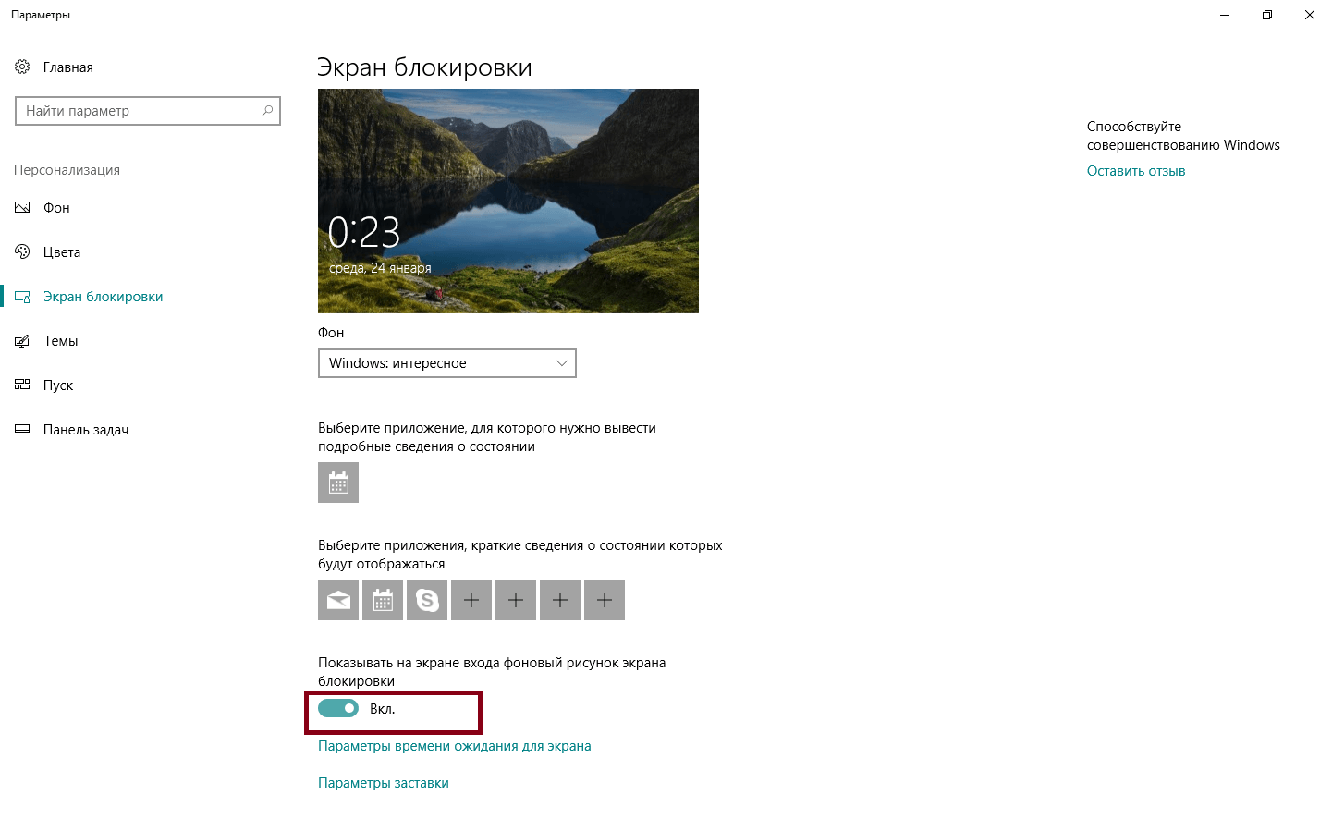1320x819 pixels.
Task: Click the magnifier icon in search box
Action: 267,111
